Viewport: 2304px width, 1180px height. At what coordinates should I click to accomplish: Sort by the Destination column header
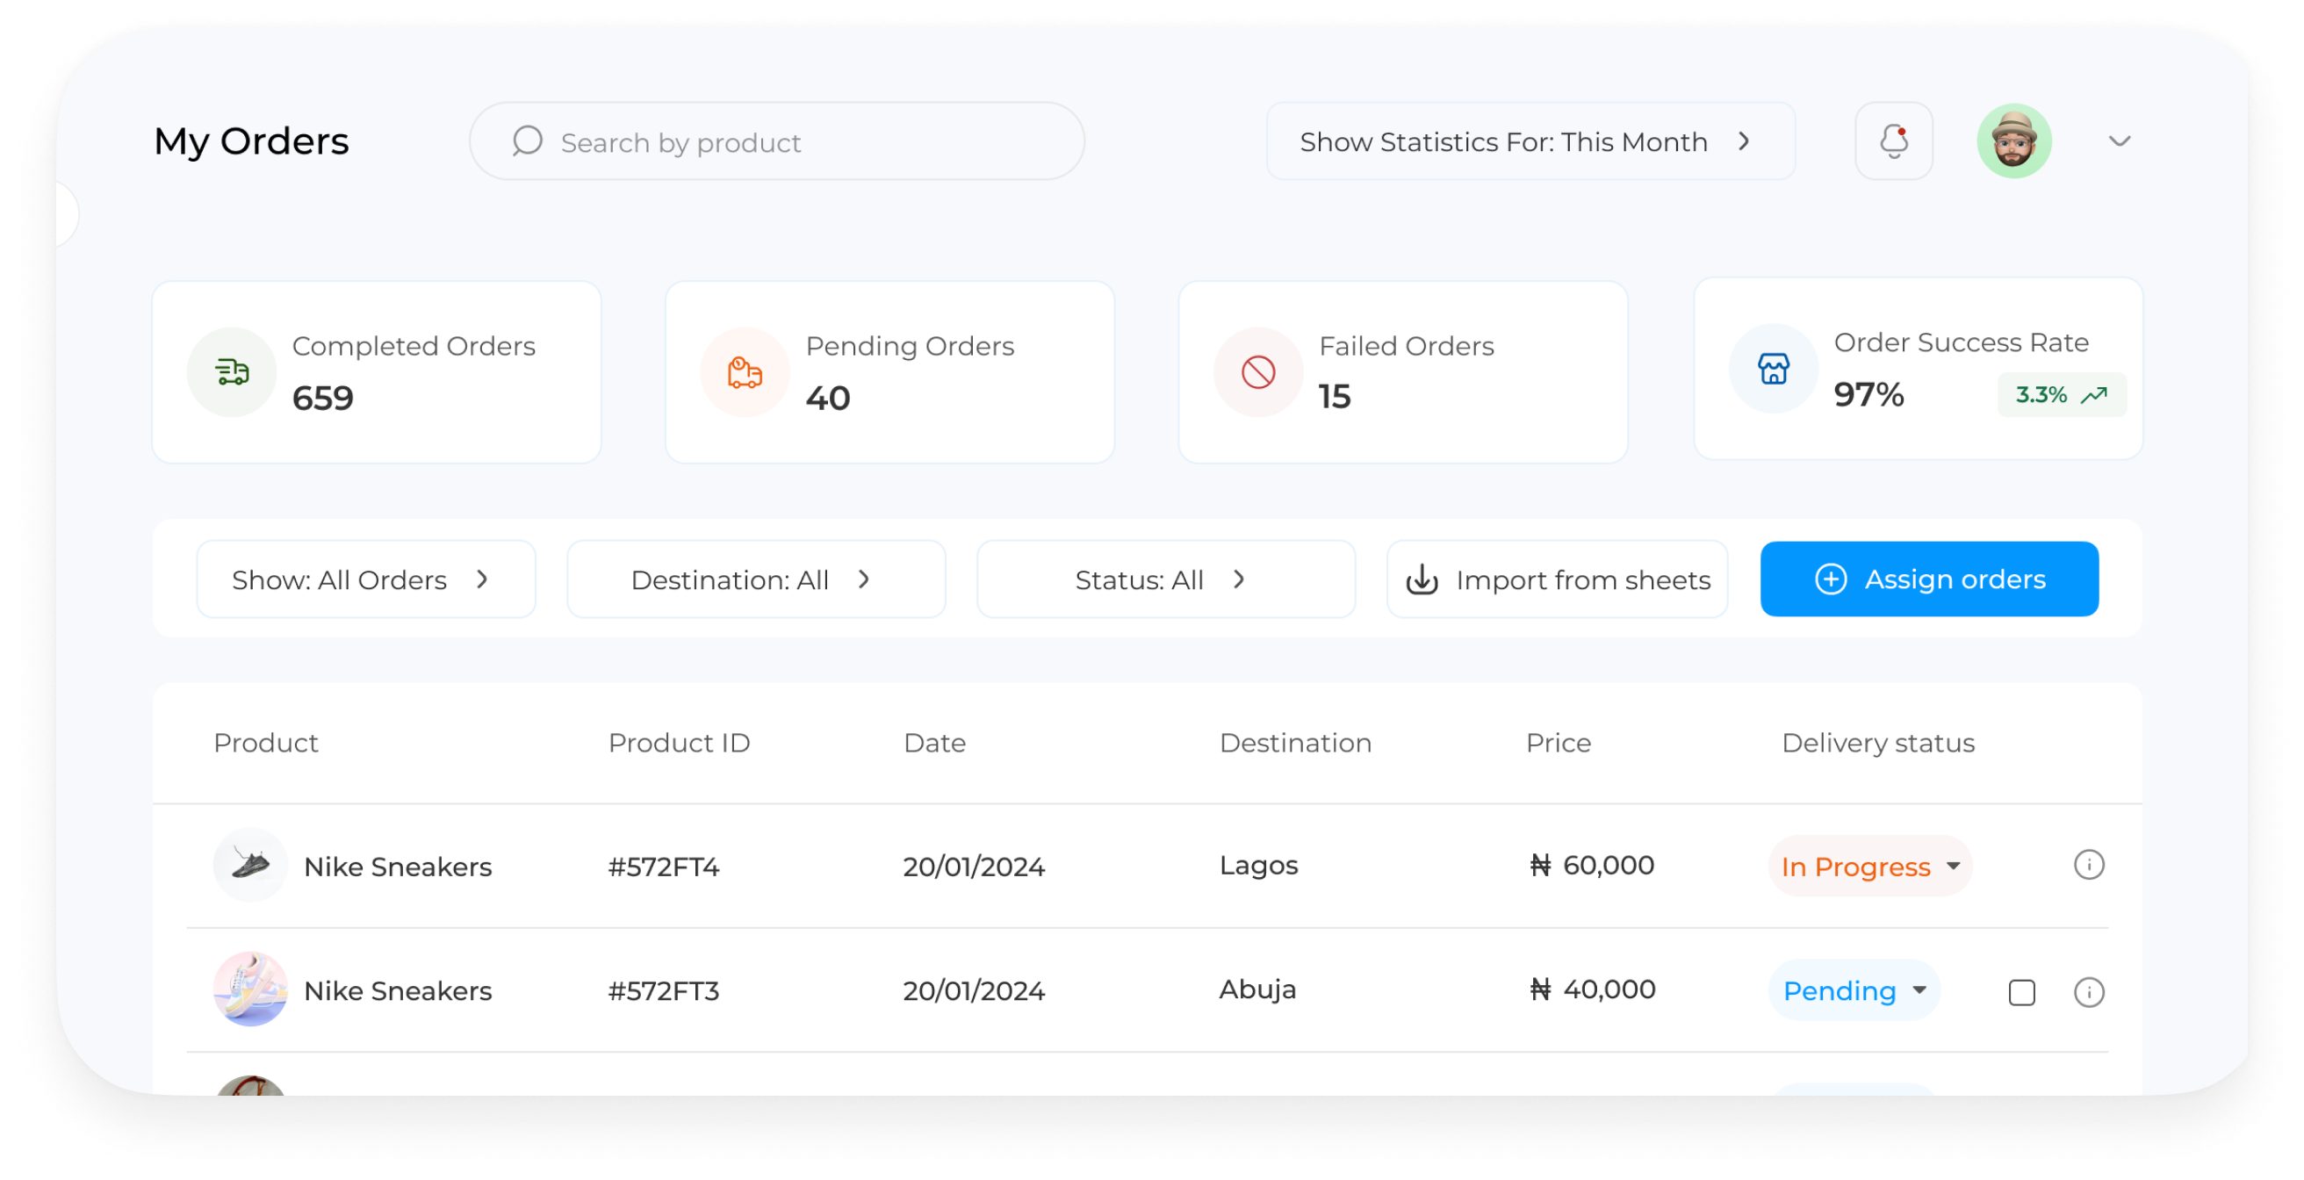coord(1295,743)
